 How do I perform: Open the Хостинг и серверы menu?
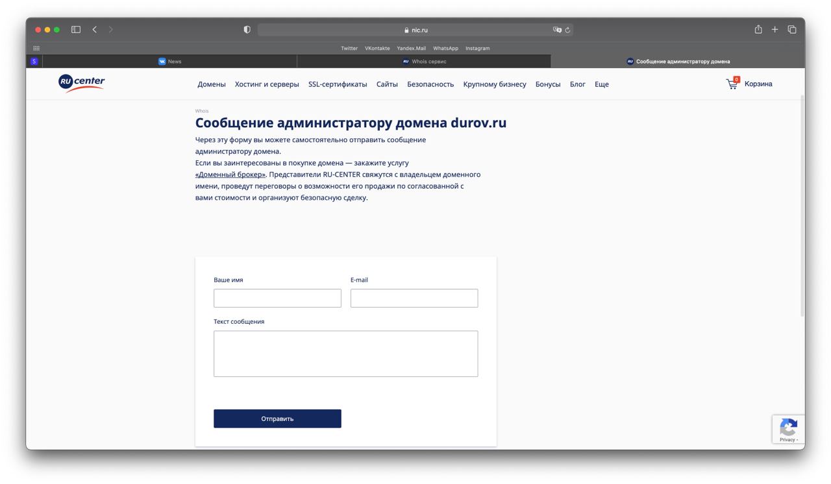click(x=267, y=84)
